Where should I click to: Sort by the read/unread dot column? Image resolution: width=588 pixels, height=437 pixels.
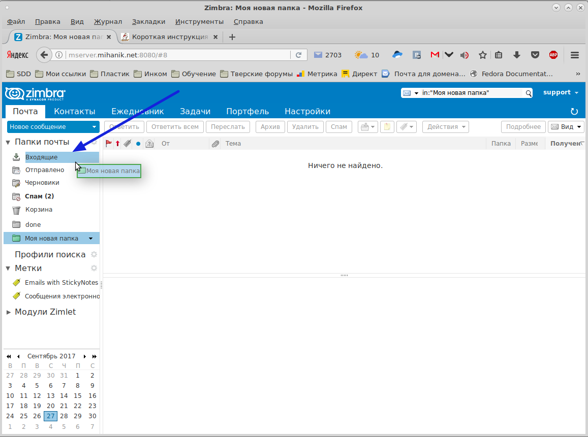[x=138, y=144]
